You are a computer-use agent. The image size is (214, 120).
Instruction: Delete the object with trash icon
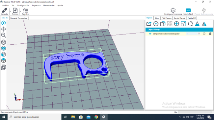point(210,34)
